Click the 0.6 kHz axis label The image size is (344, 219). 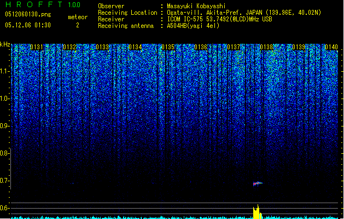(4, 208)
